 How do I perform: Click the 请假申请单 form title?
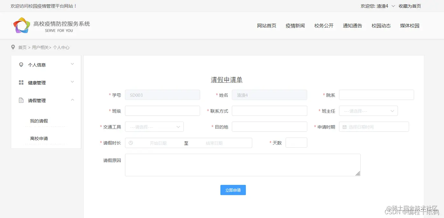[x=227, y=80]
